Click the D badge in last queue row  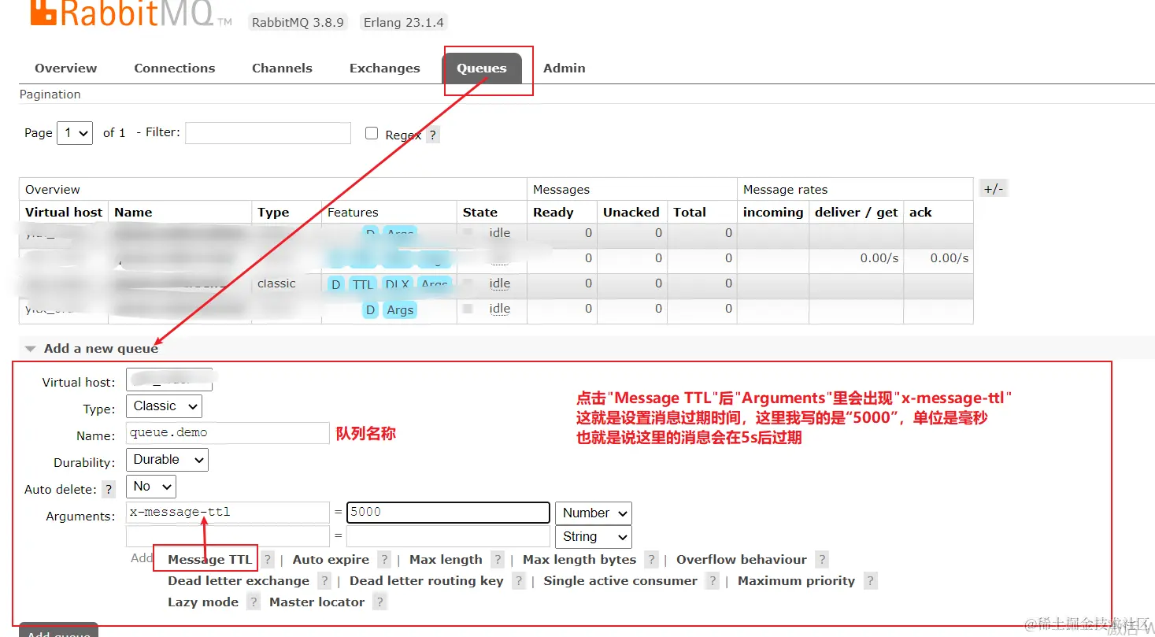point(370,310)
